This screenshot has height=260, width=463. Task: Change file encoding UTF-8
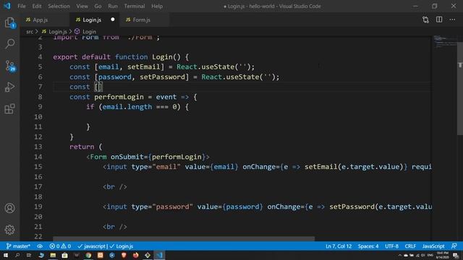[x=392, y=246]
